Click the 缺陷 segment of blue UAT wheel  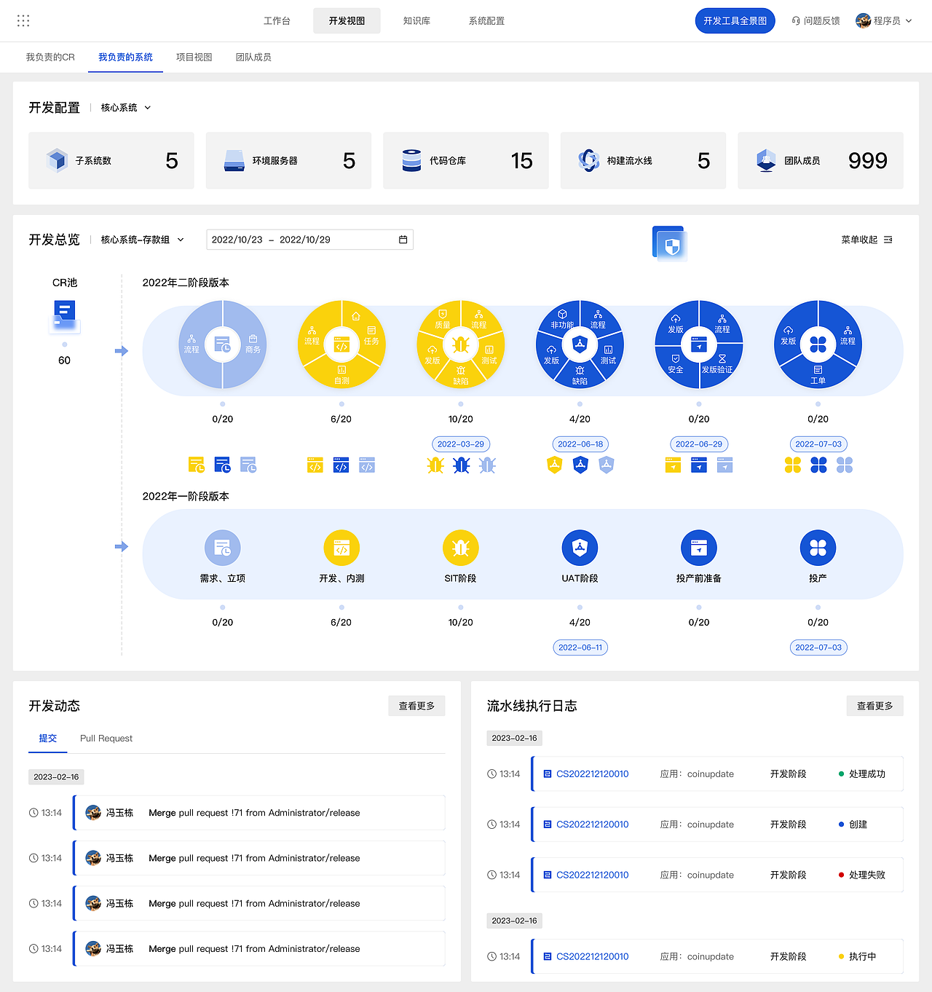(x=580, y=376)
